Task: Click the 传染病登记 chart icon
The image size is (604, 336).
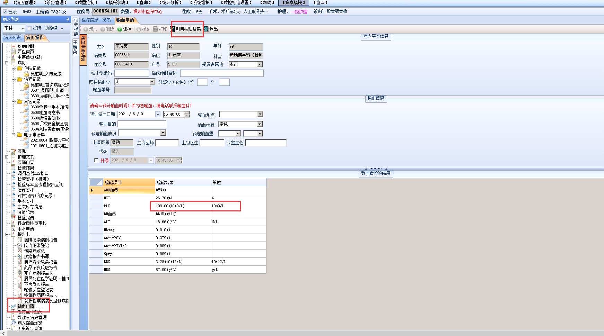Action: point(20,251)
